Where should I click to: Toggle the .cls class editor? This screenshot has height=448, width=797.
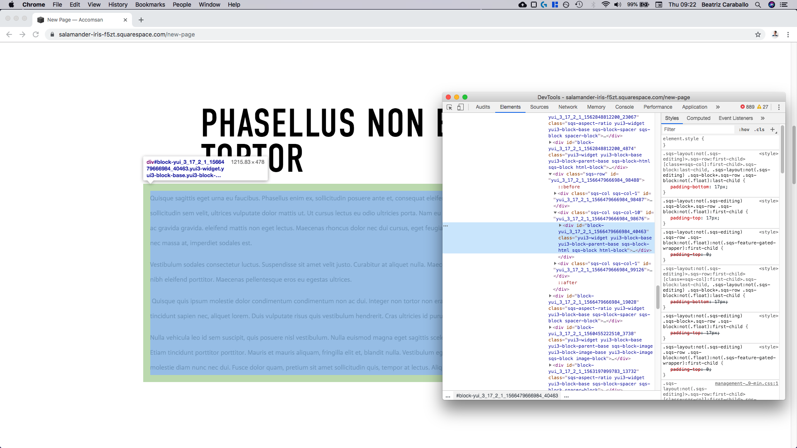pos(758,129)
